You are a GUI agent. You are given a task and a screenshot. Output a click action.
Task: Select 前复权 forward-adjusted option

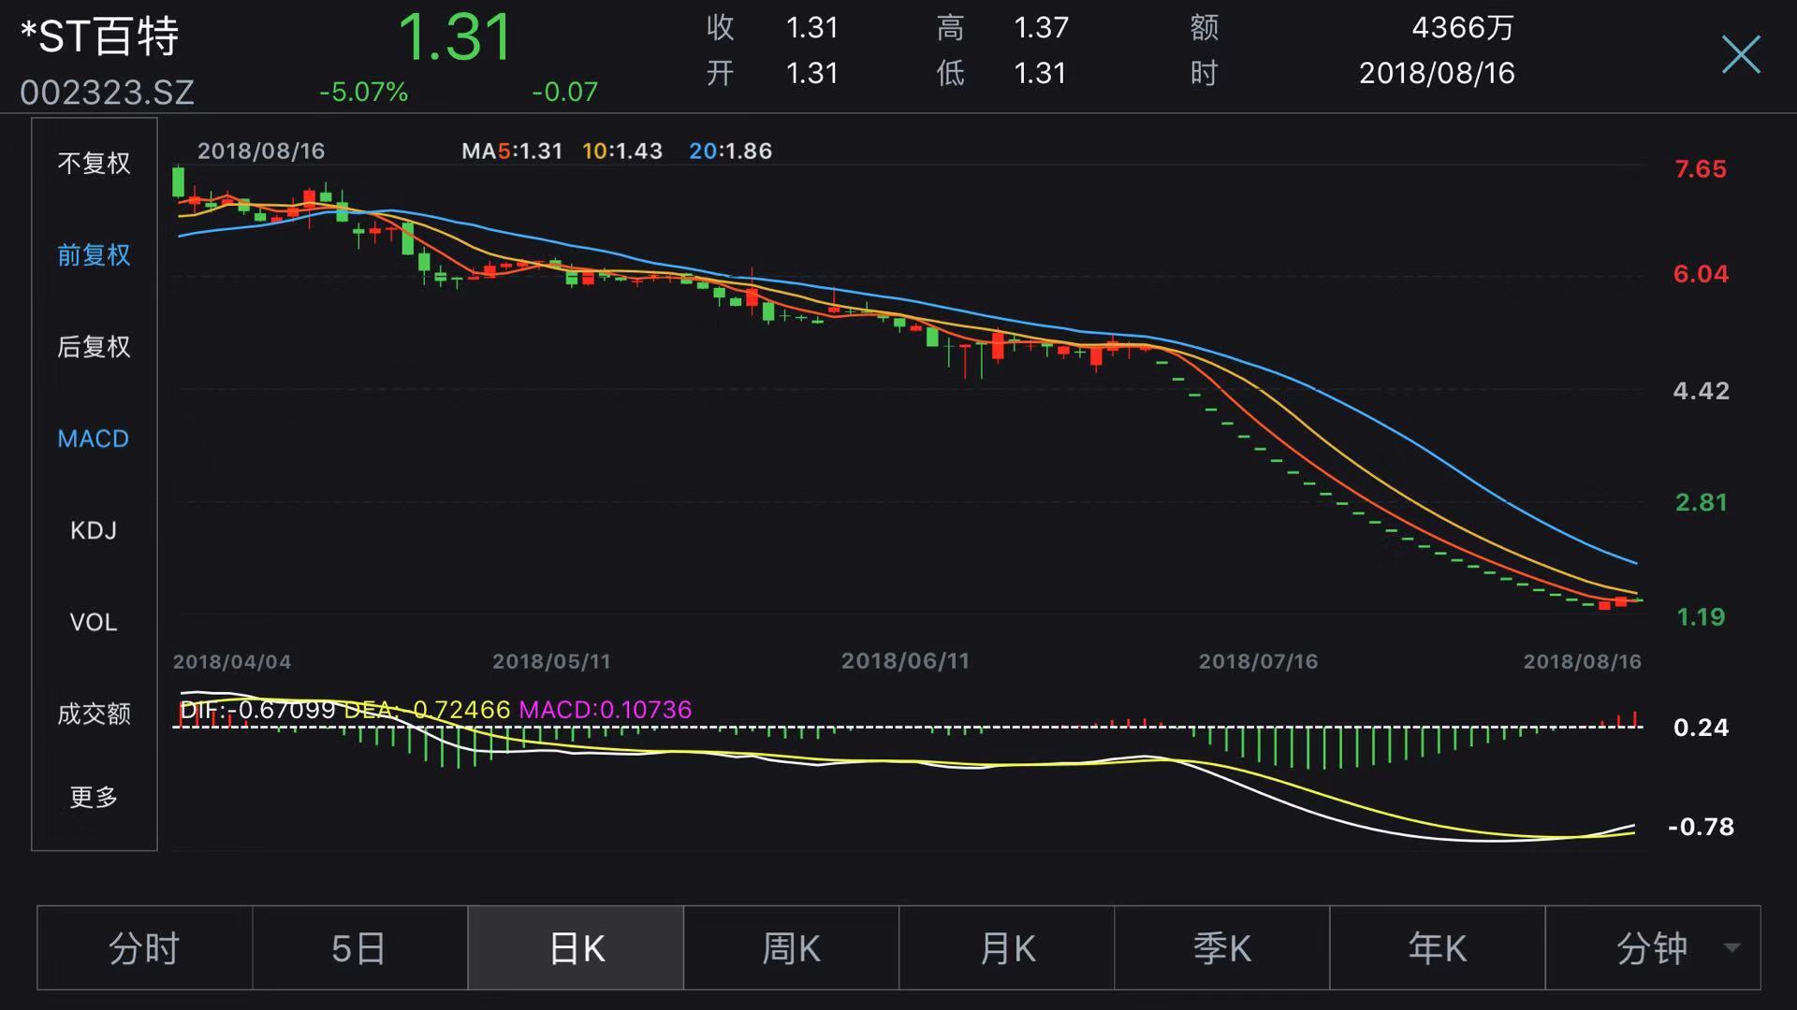pos(94,255)
